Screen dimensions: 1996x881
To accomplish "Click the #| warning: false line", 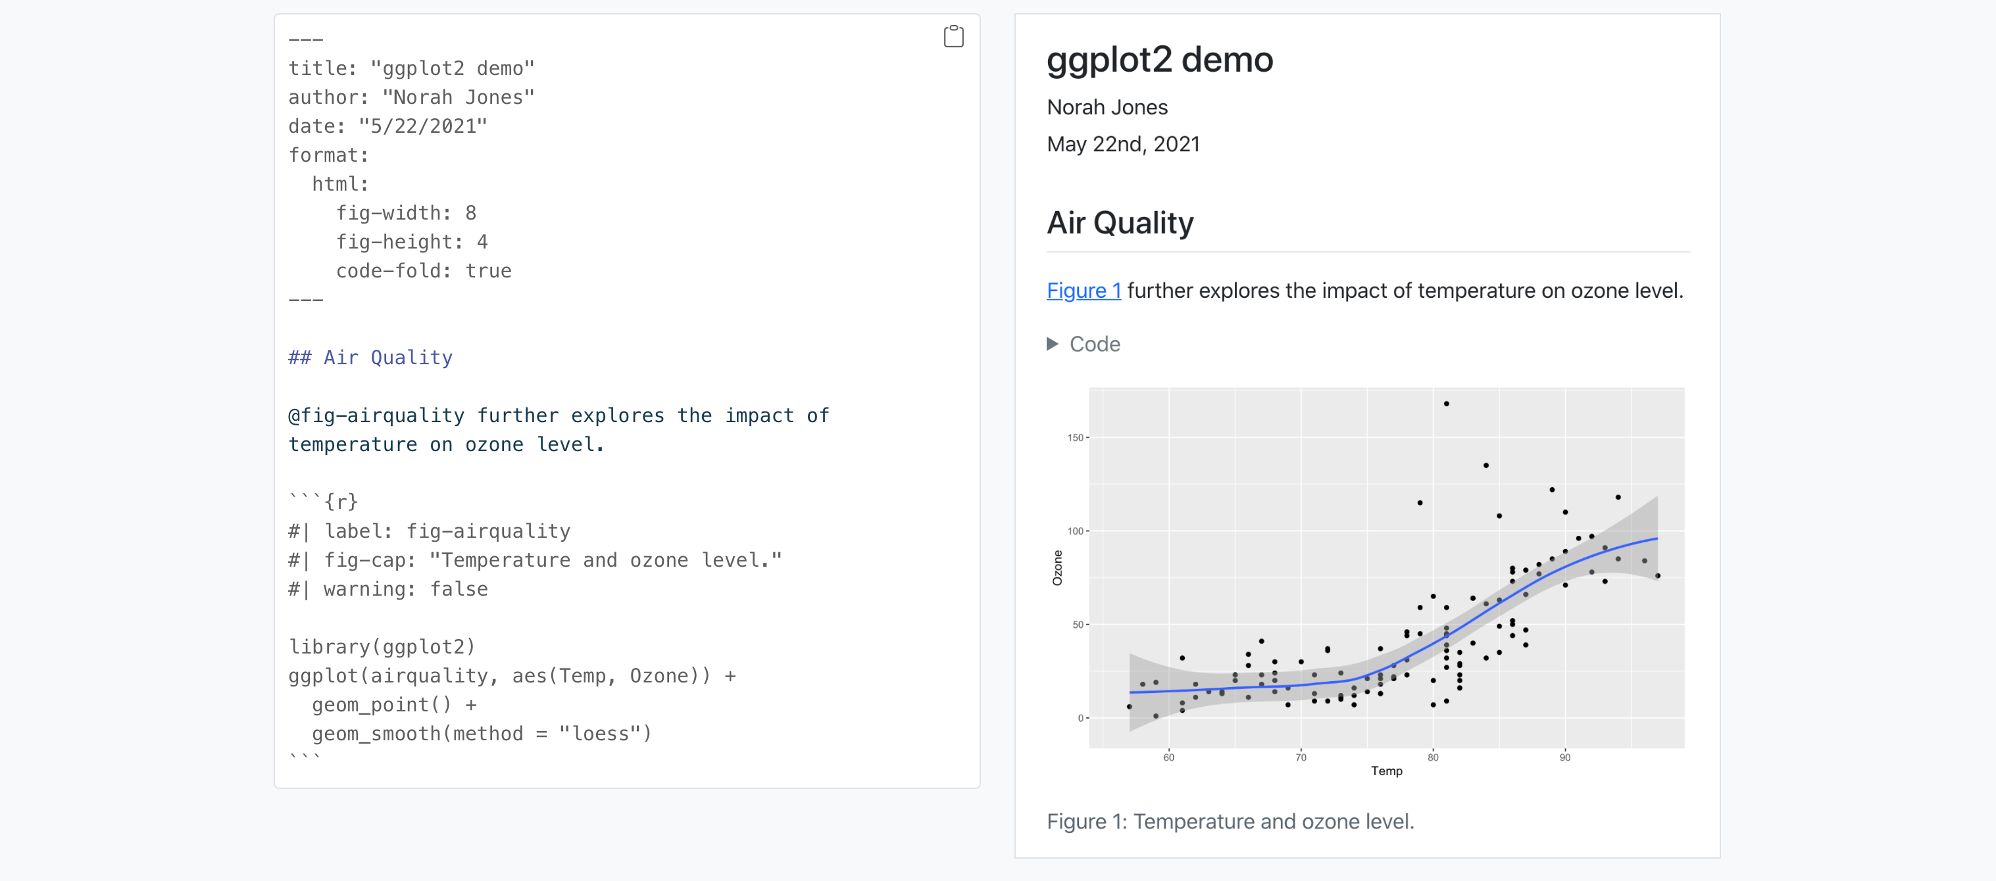I will [x=388, y=589].
